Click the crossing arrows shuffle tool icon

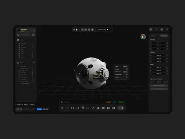[x=98, y=108]
